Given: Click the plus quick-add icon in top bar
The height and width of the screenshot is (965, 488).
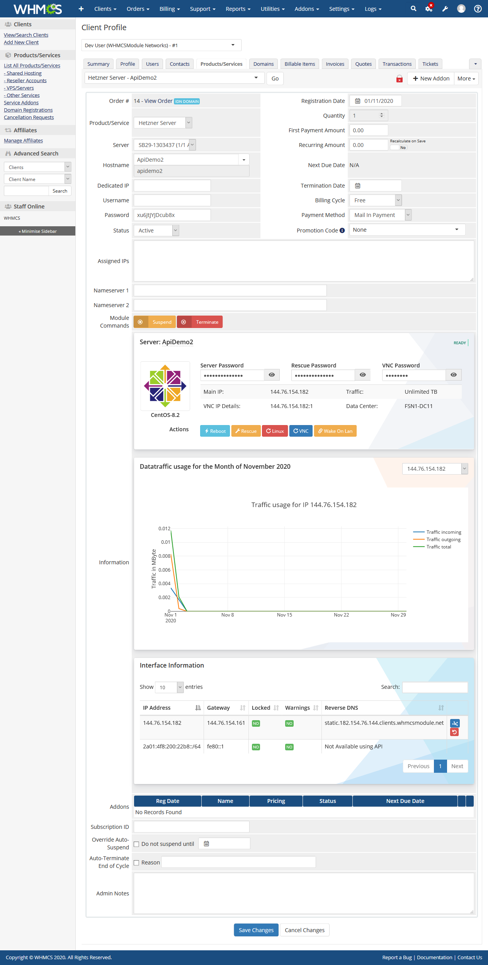Looking at the screenshot, I should [x=81, y=9].
